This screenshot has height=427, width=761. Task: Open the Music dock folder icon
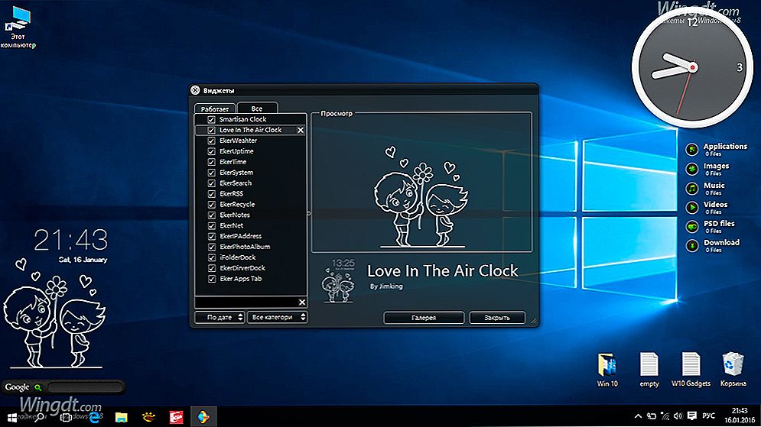point(691,188)
